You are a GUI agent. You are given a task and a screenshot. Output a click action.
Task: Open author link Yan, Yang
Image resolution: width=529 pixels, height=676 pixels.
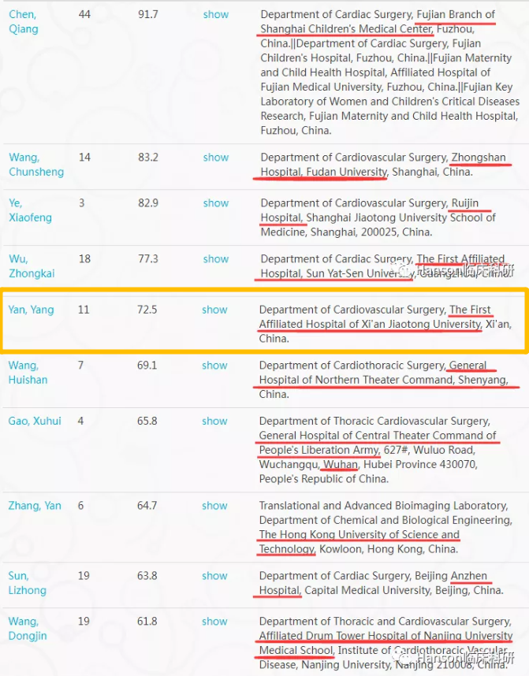(x=31, y=310)
